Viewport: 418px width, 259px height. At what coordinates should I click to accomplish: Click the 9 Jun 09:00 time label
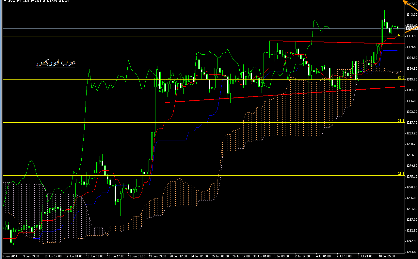click(x=31, y=256)
